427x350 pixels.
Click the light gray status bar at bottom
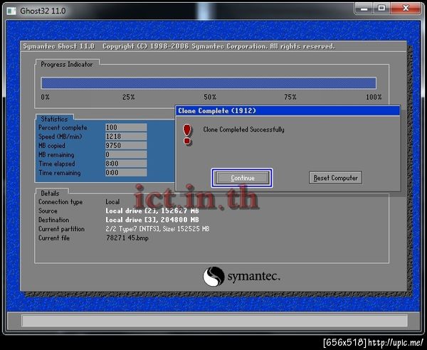click(x=214, y=321)
